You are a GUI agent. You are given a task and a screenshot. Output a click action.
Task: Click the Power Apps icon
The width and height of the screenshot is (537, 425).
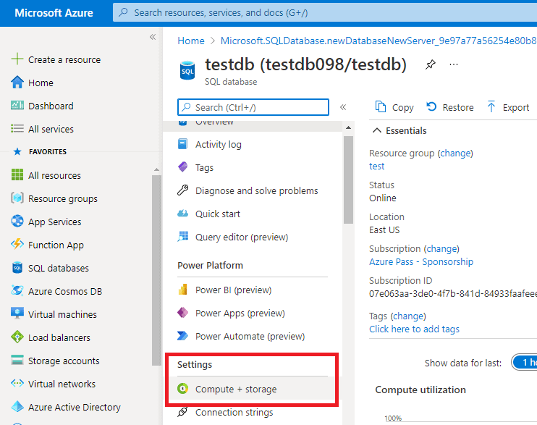point(183,313)
